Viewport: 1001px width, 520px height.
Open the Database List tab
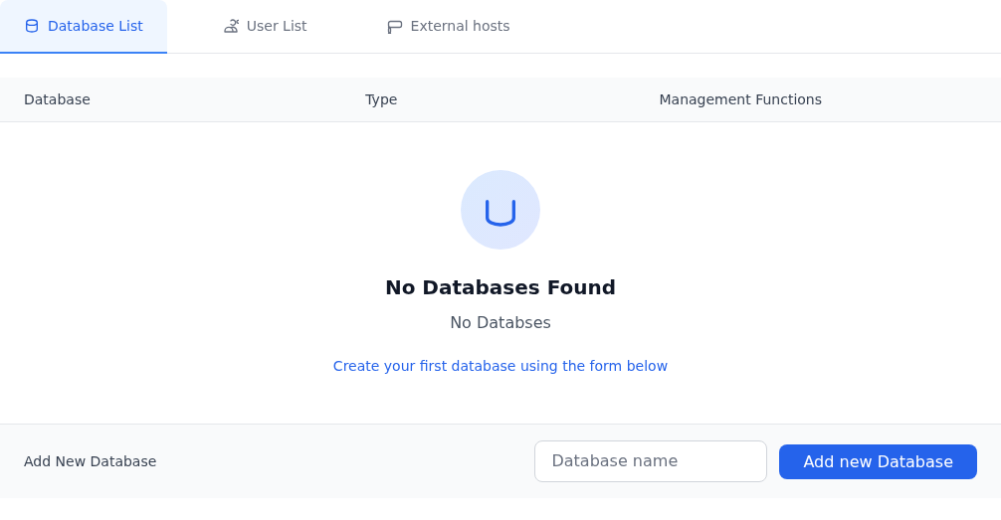[84, 26]
